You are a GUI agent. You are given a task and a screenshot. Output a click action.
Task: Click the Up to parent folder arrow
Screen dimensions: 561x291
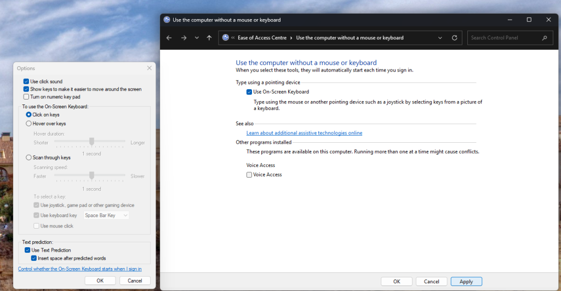(x=209, y=38)
